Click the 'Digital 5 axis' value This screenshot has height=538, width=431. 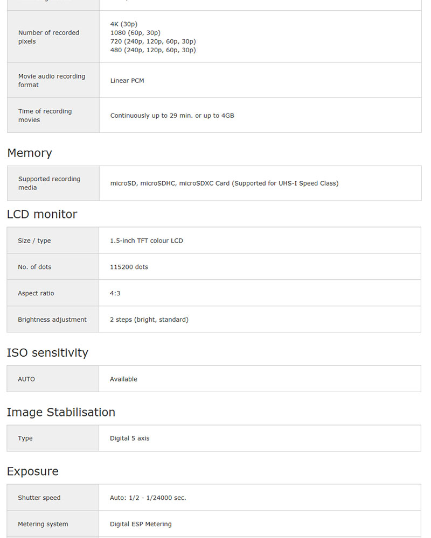pyautogui.click(x=130, y=438)
